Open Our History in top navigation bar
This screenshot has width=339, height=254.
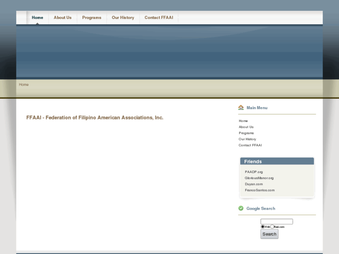(123, 18)
